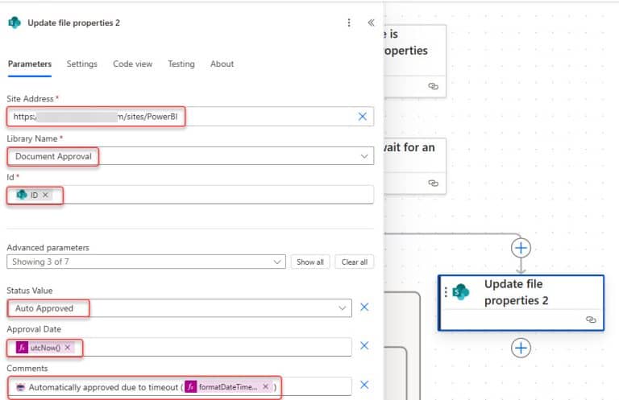
Task: Click into the Approval Date field
Action: coord(179,347)
